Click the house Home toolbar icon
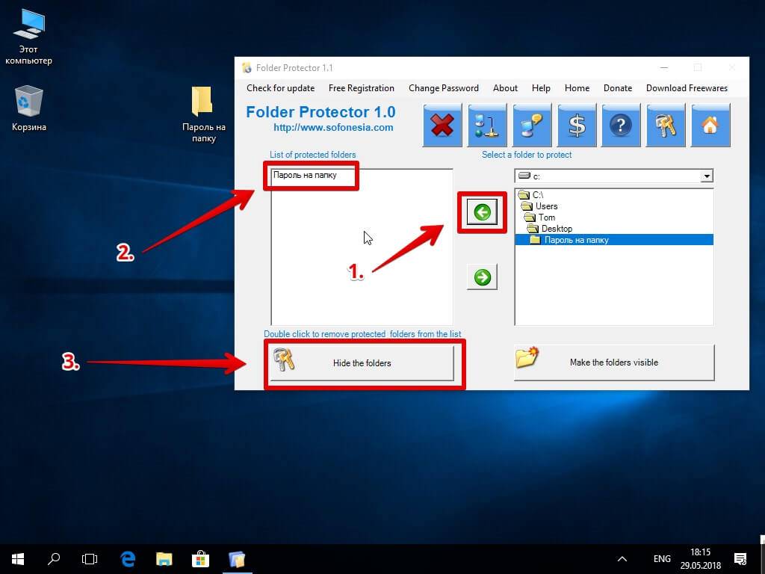Viewport: 765px width, 574px height. (x=710, y=126)
